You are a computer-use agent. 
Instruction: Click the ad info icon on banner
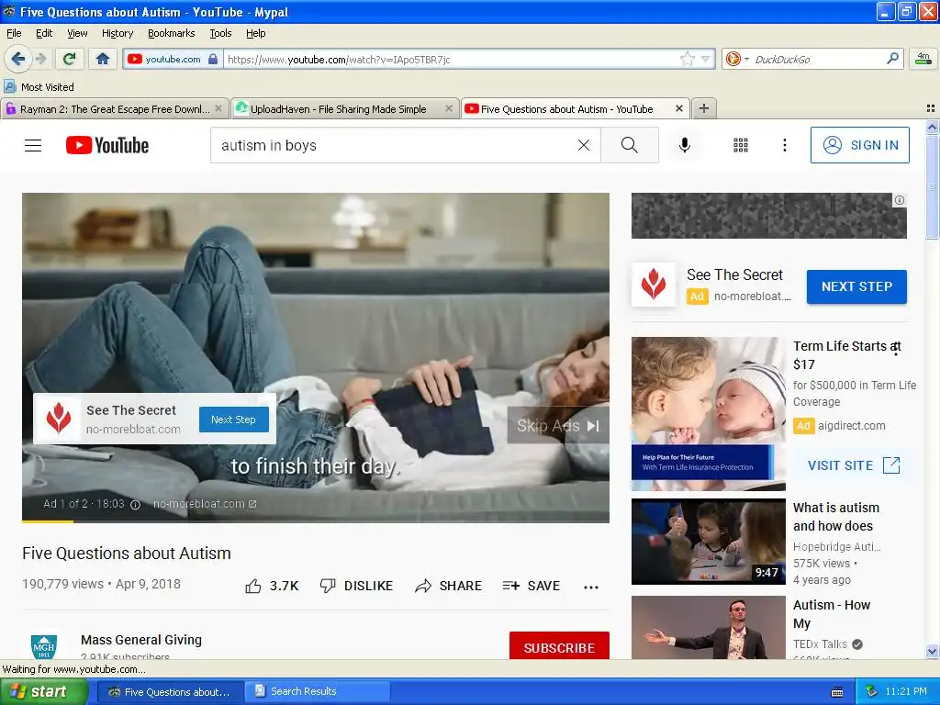point(900,200)
